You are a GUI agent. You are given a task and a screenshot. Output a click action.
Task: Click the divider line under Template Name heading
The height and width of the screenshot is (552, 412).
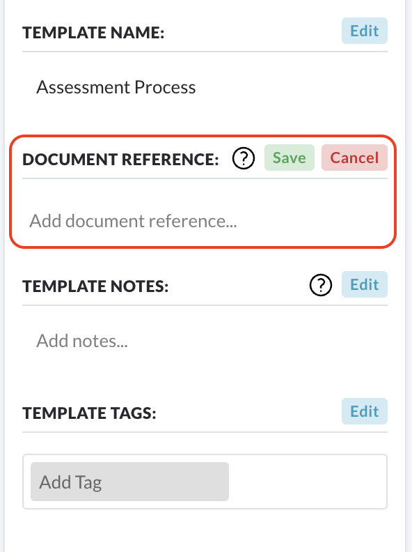[x=205, y=52]
